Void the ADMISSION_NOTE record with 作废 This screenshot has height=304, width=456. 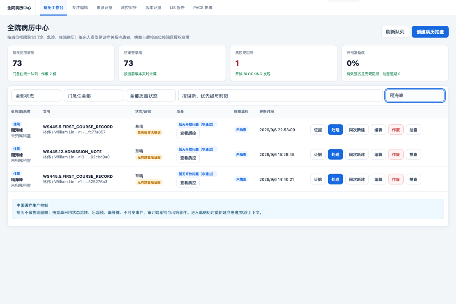pyautogui.click(x=396, y=155)
